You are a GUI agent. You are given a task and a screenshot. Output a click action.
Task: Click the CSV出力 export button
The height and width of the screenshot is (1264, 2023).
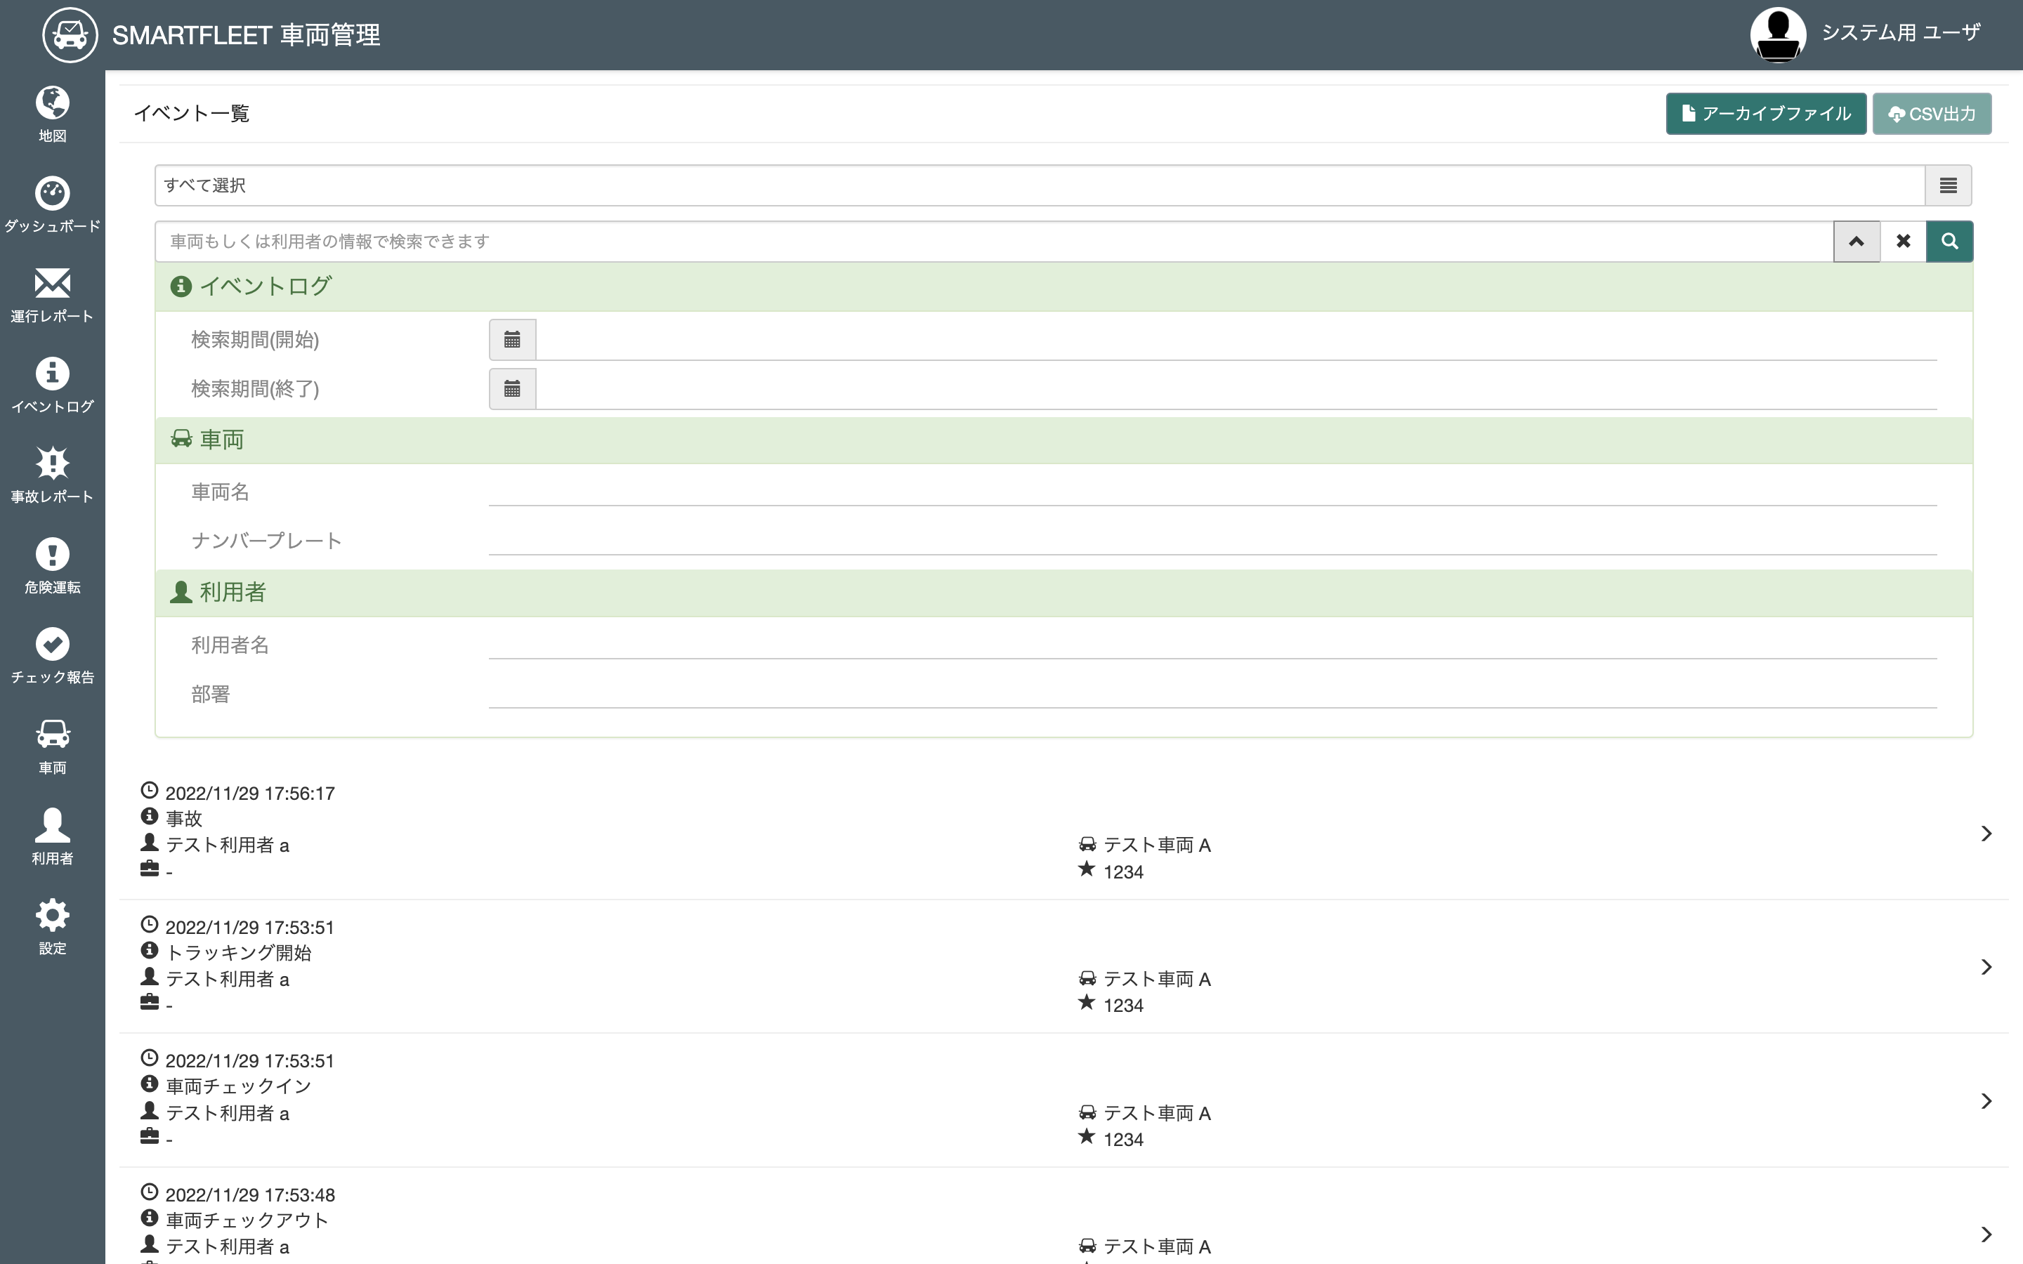[x=1932, y=114]
